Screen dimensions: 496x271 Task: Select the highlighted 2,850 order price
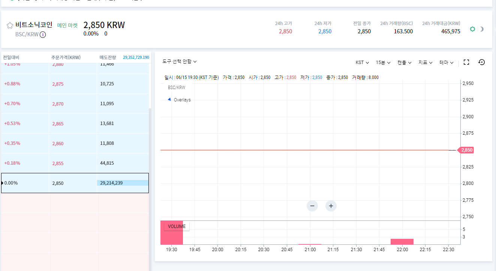tap(58, 183)
